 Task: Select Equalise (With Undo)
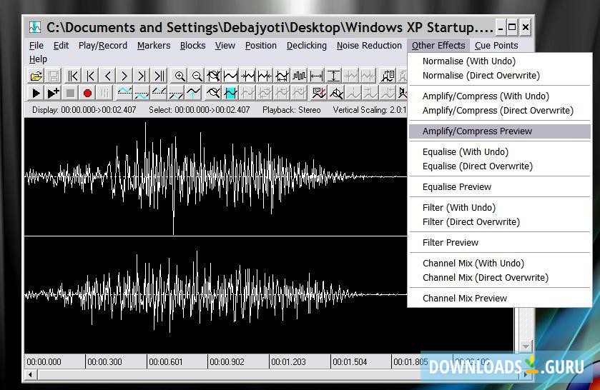click(x=499, y=152)
